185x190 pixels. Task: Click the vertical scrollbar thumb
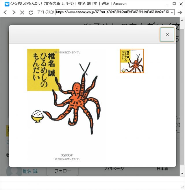click(x=182, y=97)
